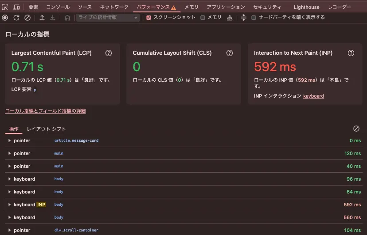Click the div.scroll-container element link
Screen dimensions: 367x235
coord(76,230)
